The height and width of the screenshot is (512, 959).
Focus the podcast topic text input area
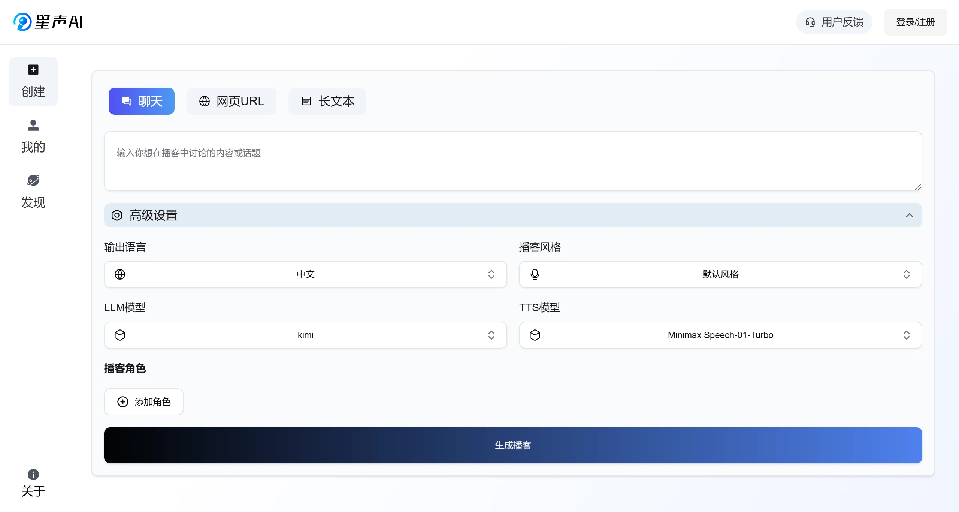click(512, 161)
